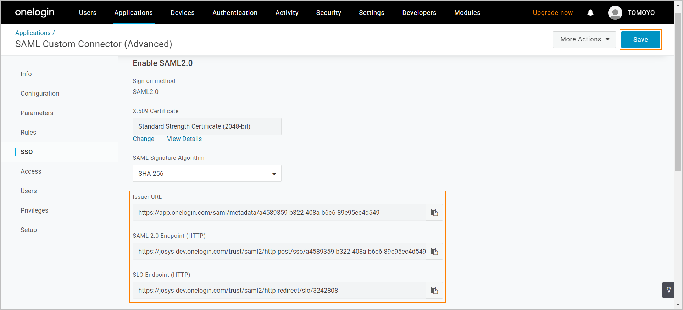683x310 pixels.
Task: Copy the SAML 2.0 Endpoint URL
Action: (x=434, y=252)
